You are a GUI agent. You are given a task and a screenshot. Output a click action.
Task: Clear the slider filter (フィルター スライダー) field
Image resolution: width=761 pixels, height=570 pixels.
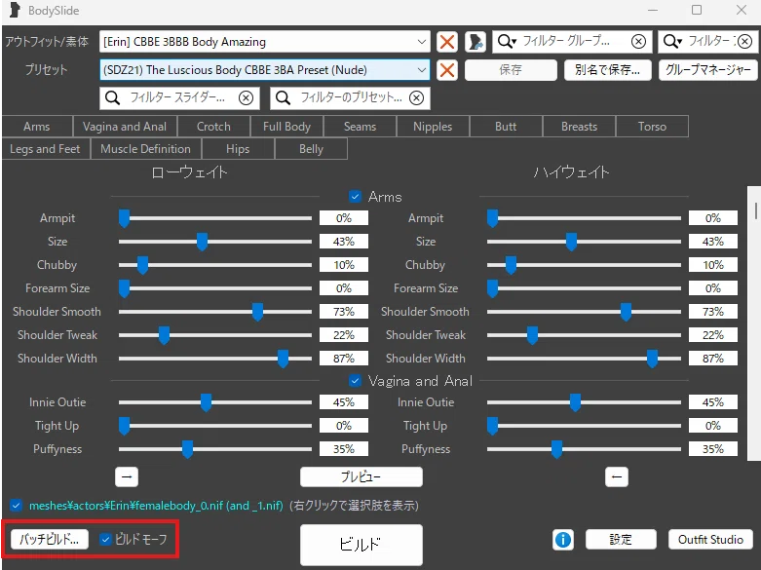(x=247, y=98)
